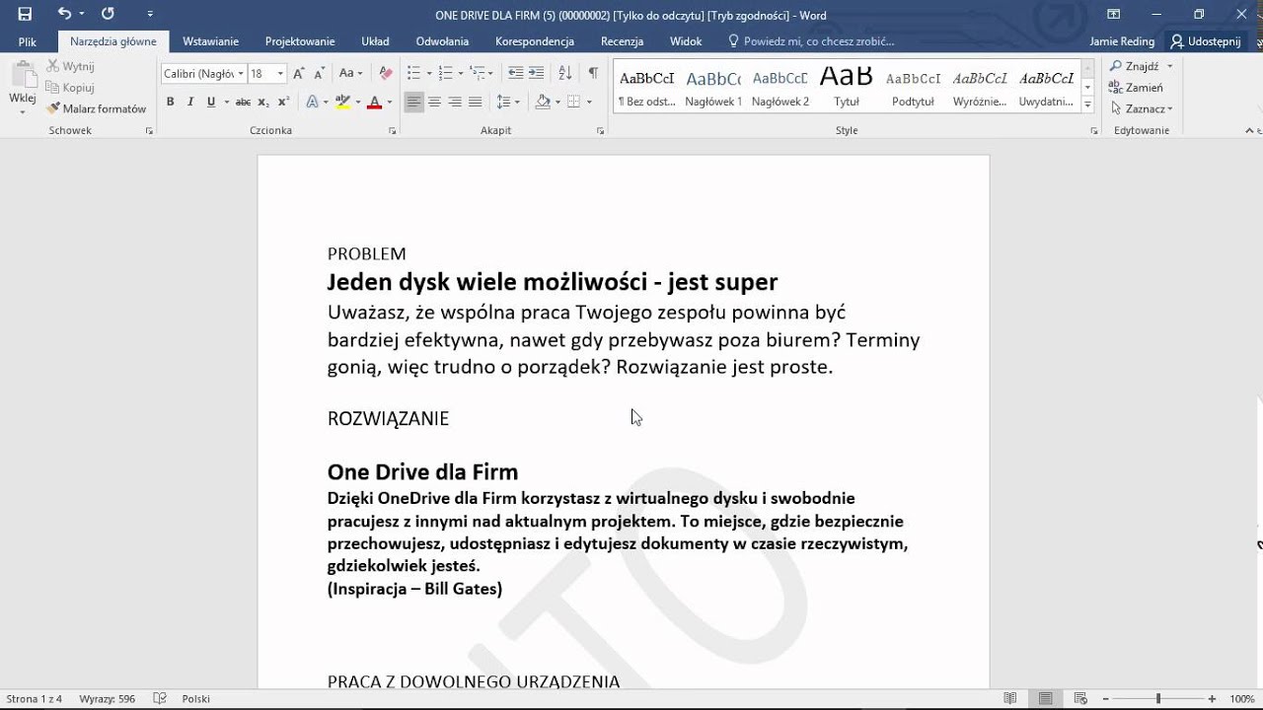Expand the Styles gallery More arrow

(1087, 104)
